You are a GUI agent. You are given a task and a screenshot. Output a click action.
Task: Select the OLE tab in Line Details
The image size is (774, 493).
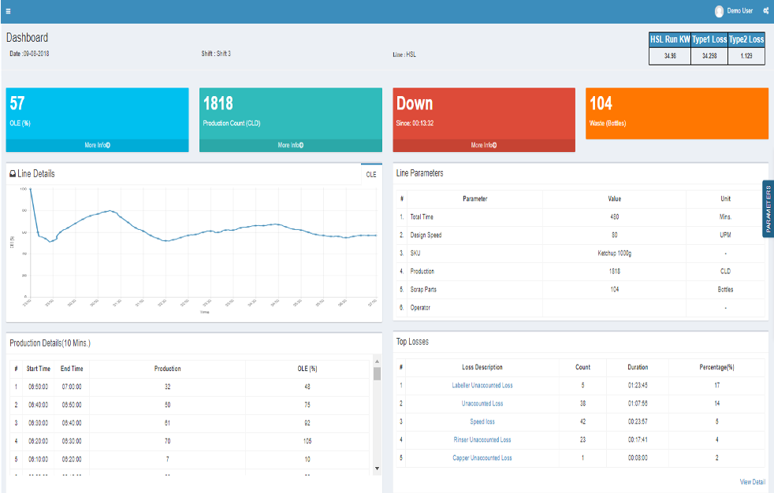[x=370, y=175]
